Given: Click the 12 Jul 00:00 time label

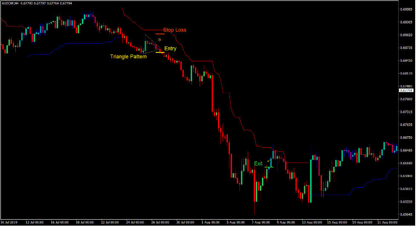Looking at the screenshot, I should (x=34, y=222).
